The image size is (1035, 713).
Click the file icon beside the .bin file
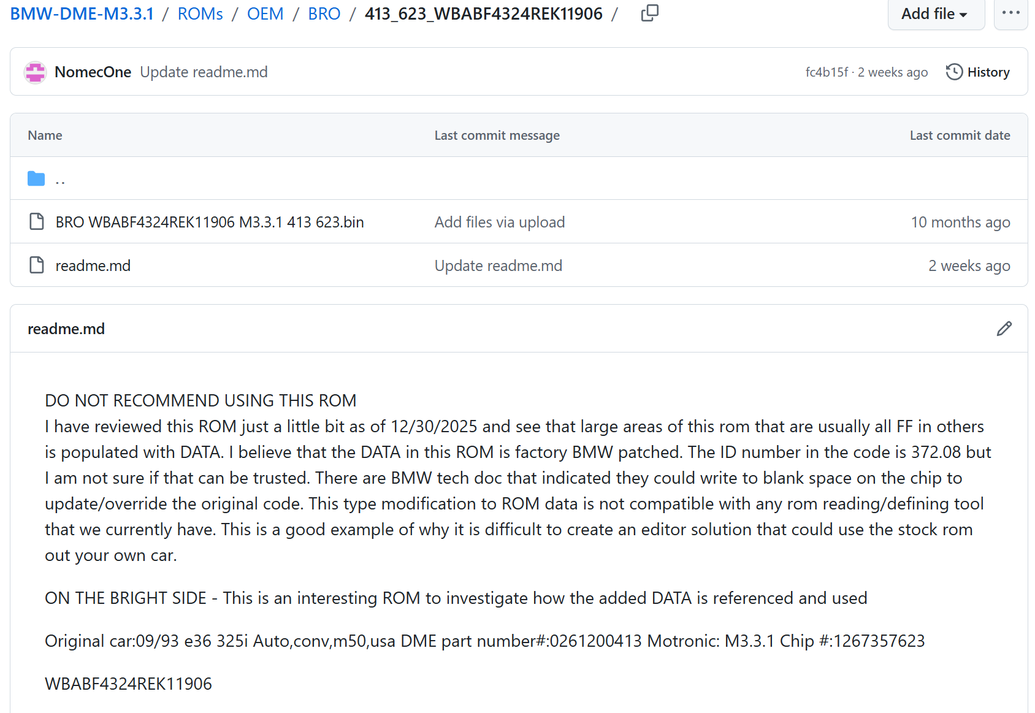[x=36, y=221]
